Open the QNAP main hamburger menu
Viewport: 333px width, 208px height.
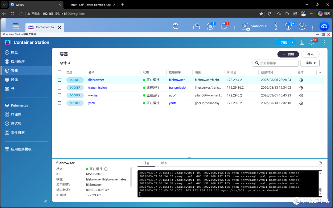(16, 26)
